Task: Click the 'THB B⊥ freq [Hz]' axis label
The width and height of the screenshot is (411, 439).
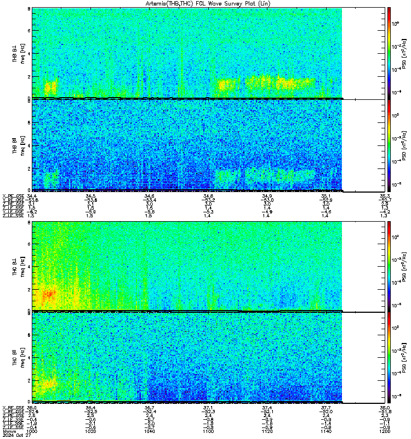Action: 19,53
